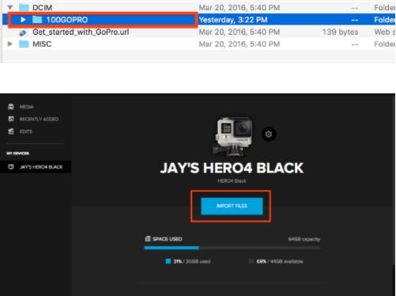Select Jay's HERO4 Black device in sidebar
This screenshot has width=396, height=296.
[x=36, y=167]
